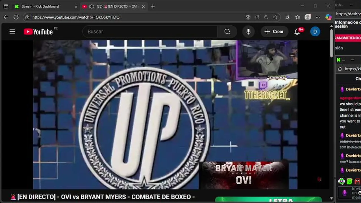Close the YouTube tab
The width and height of the screenshot is (361, 203).
point(143,6)
